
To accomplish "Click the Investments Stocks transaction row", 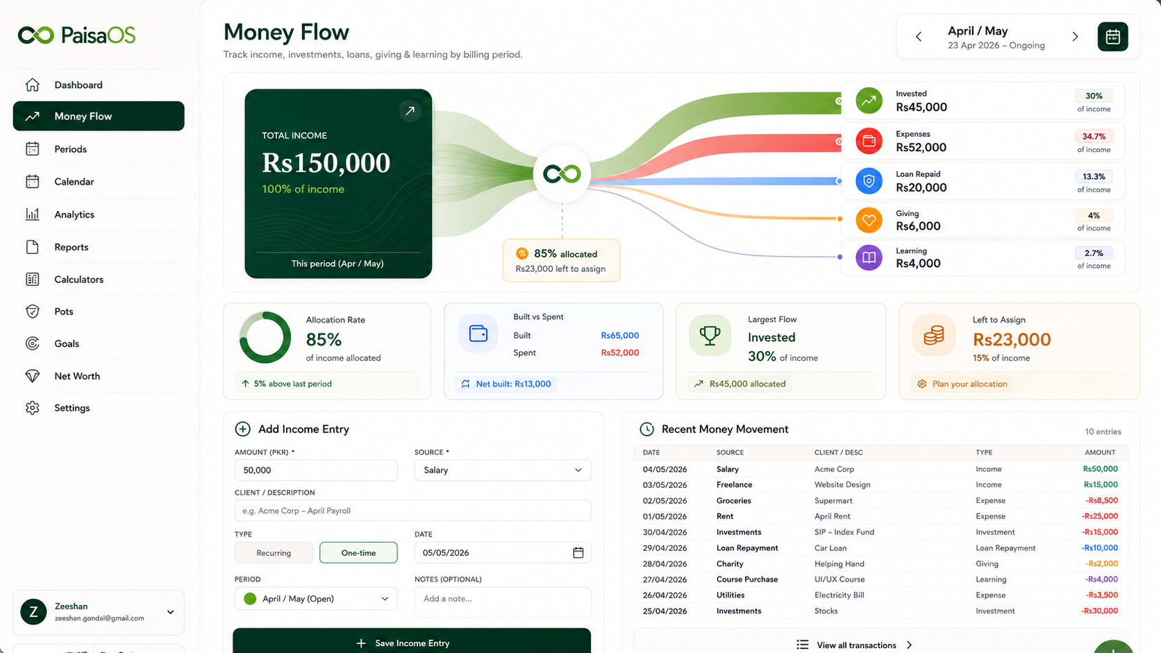I will pyautogui.click(x=880, y=611).
